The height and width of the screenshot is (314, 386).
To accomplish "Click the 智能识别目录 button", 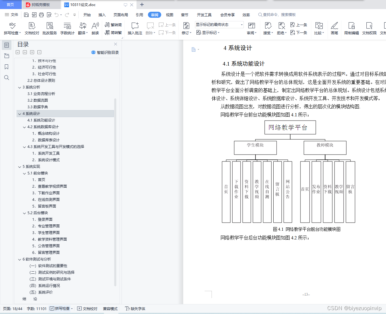I will (x=105, y=52).
